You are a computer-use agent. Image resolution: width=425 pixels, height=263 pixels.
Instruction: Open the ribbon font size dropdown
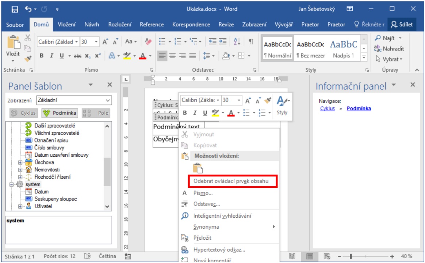[96, 42]
